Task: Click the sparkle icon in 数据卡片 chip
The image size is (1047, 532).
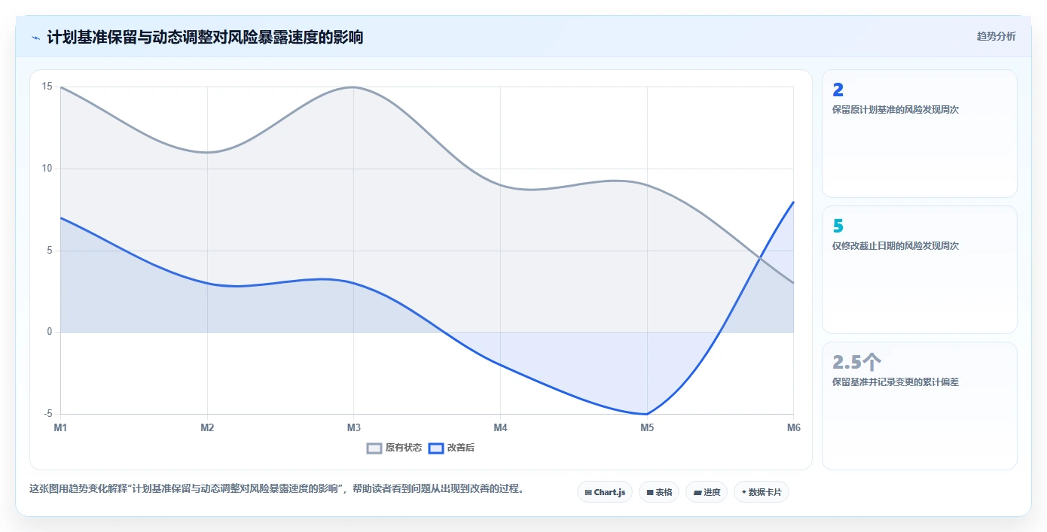Action: tap(743, 492)
